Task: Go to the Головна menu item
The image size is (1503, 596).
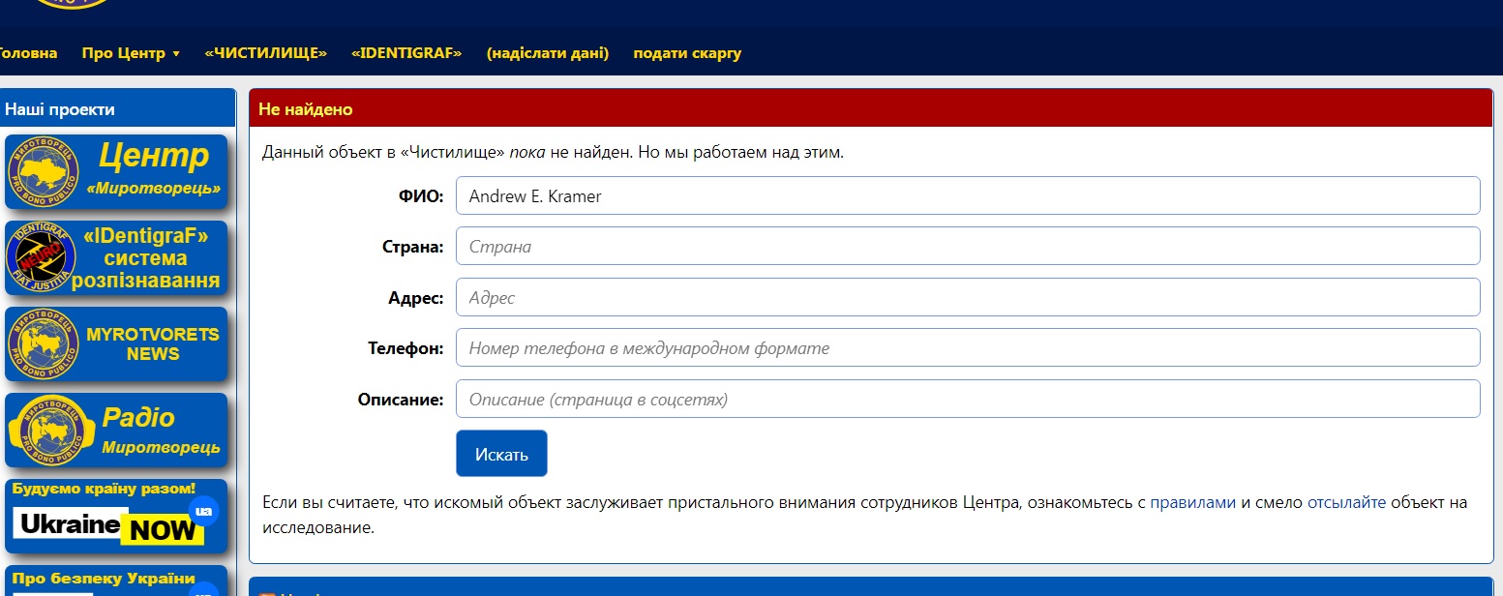Action: pos(28,53)
